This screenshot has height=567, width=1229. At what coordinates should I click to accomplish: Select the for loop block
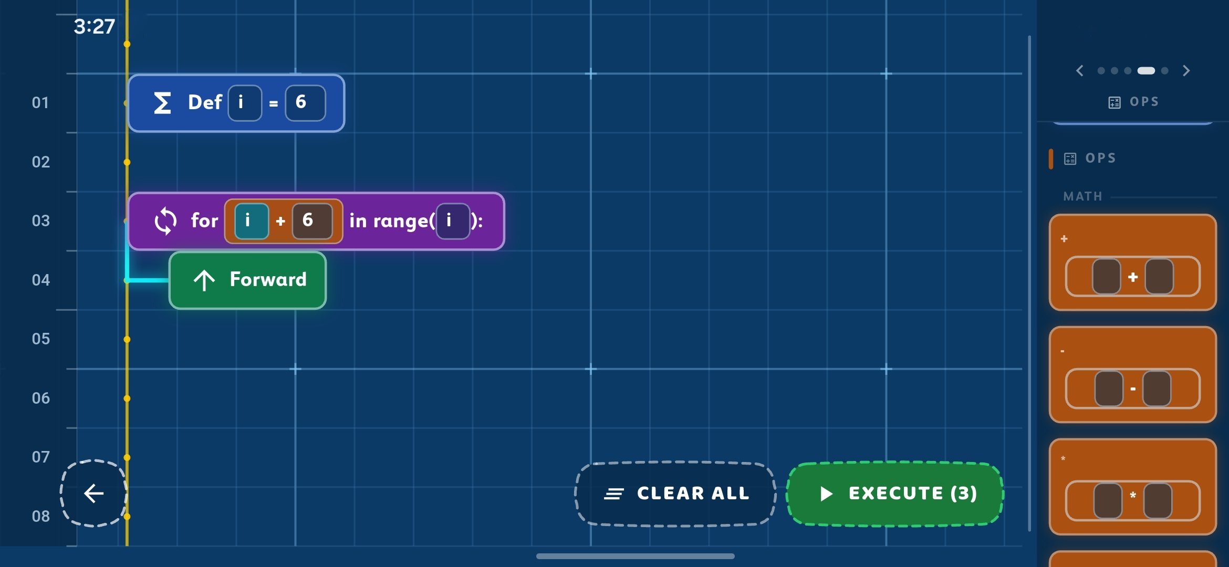(316, 221)
